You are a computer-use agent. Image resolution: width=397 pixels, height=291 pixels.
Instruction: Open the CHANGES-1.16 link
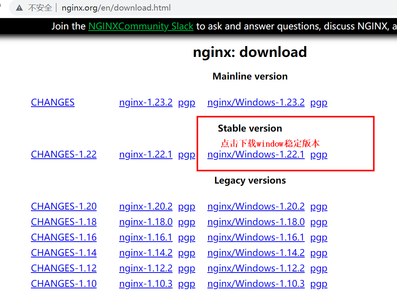tap(64, 237)
